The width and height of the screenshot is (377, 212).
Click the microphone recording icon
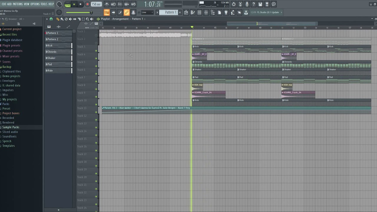247,4
